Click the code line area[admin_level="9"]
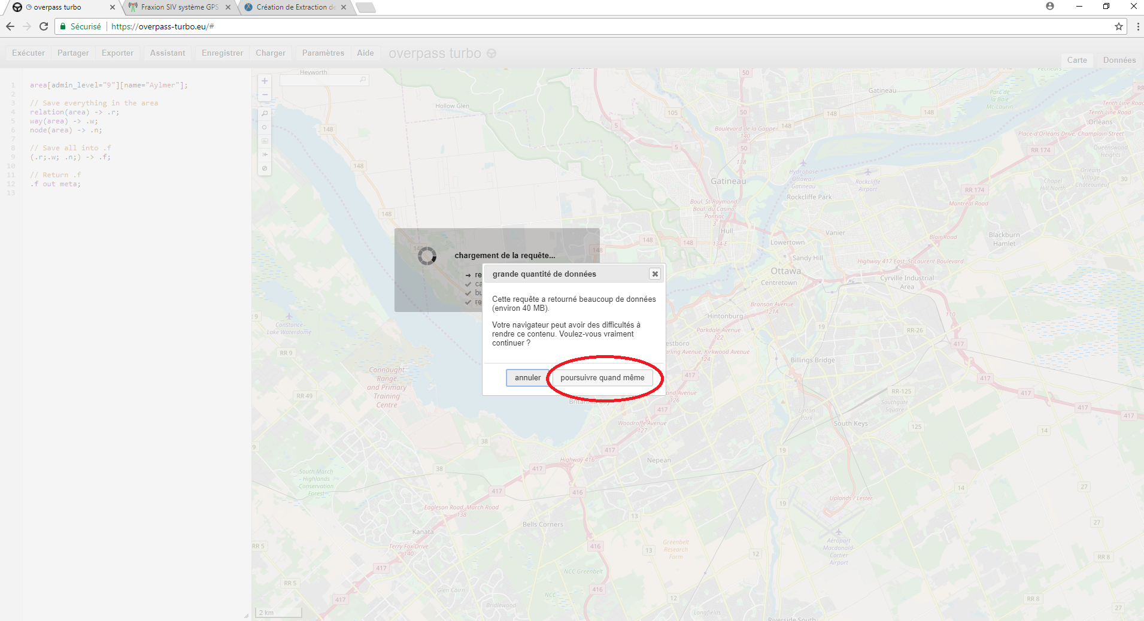This screenshot has width=1144, height=621. tap(109, 85)
